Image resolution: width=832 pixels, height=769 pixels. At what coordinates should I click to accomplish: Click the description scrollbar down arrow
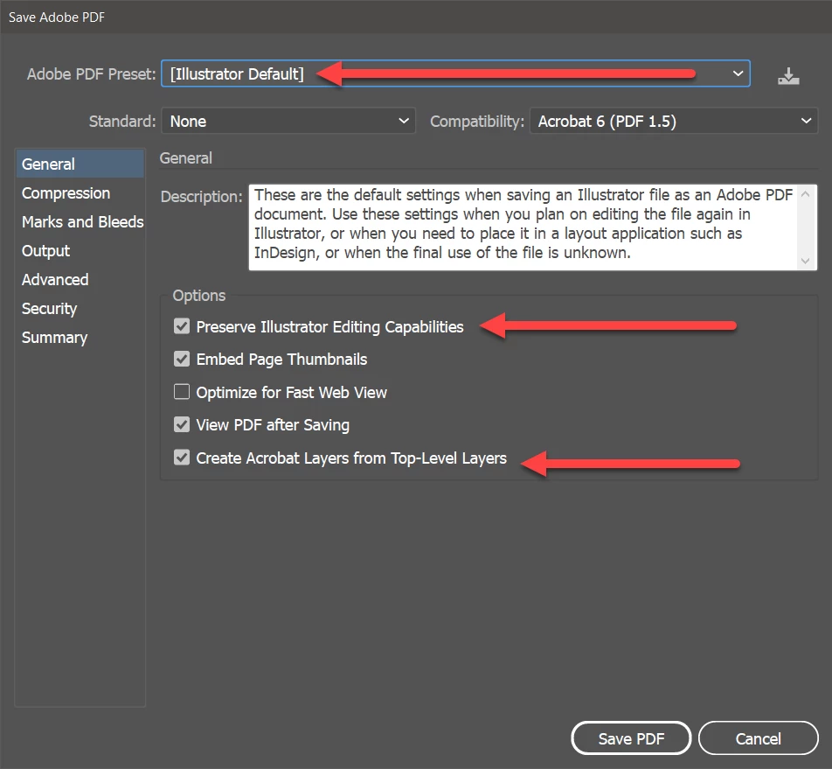(x=806, y=261)
